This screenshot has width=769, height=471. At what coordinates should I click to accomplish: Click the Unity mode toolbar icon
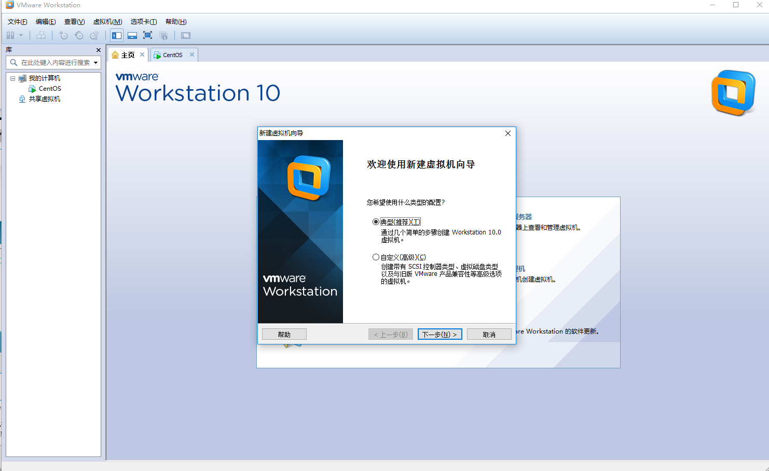pos(163,35)
